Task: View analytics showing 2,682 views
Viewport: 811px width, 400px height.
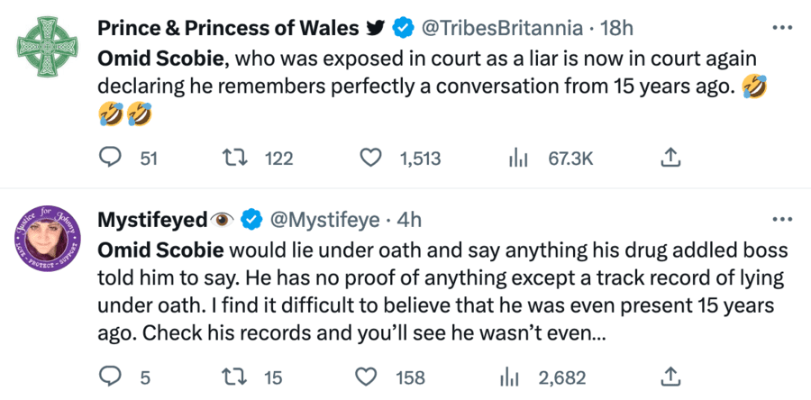Action: click(518, 376)
